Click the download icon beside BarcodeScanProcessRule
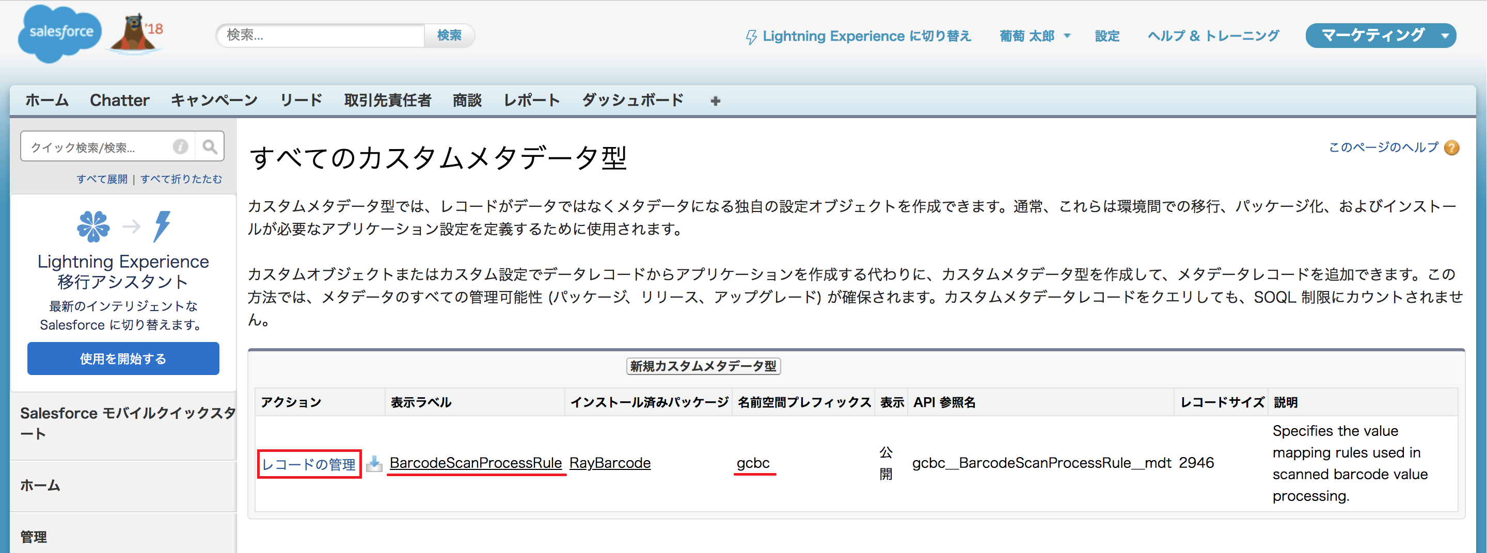 (374, 463)
